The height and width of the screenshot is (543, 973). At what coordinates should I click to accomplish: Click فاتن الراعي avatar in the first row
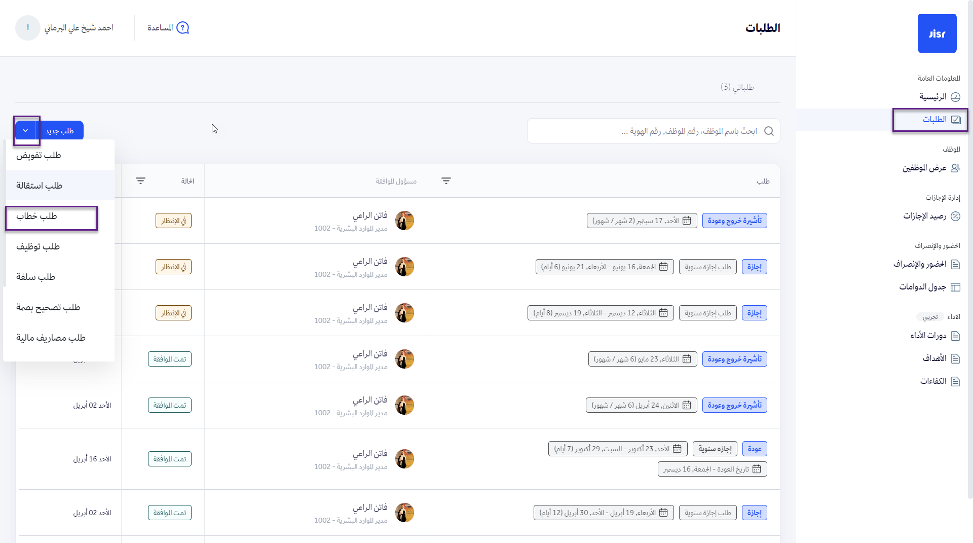(x=404, y=221)
